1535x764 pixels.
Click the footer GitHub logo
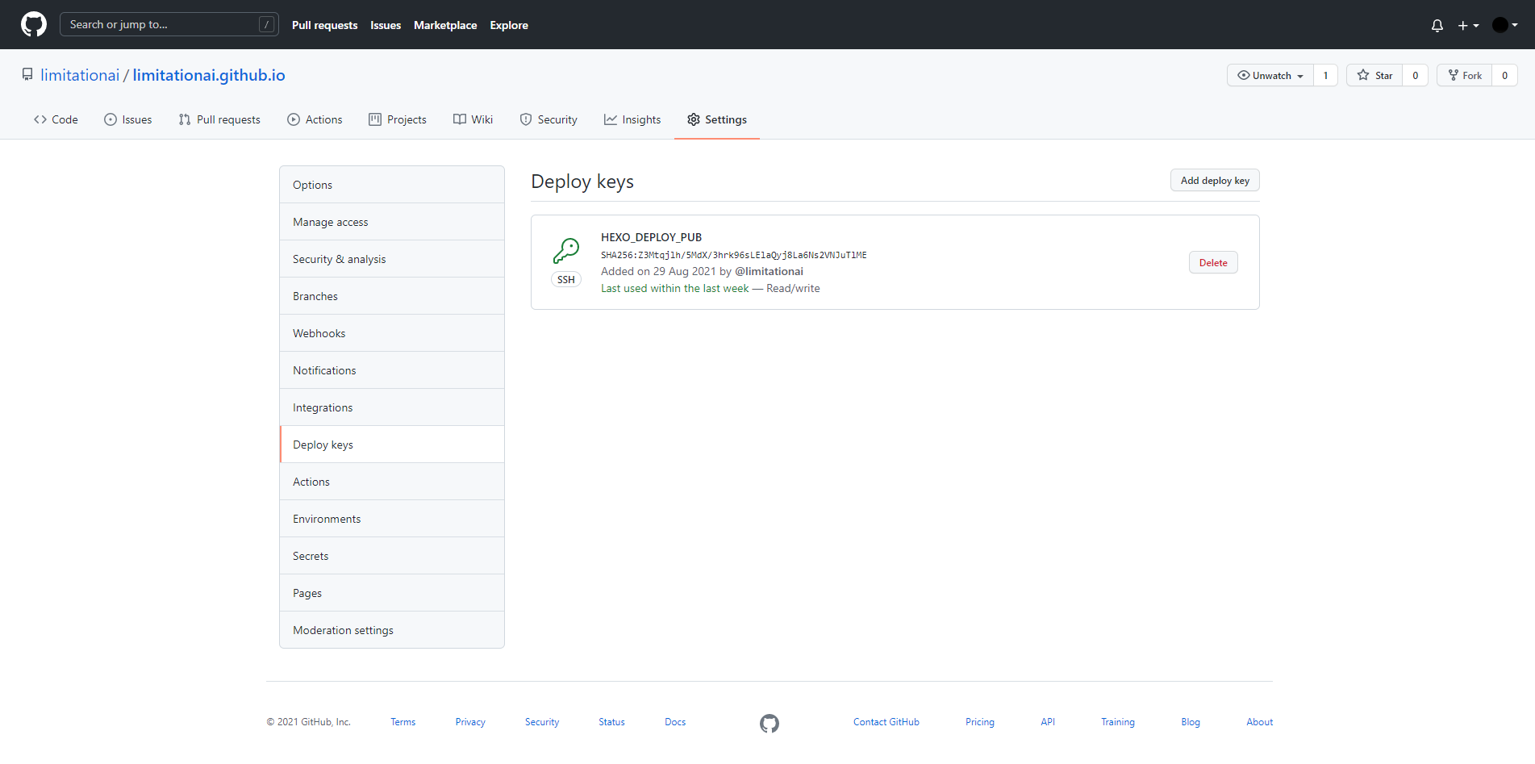[x=770, y=724]
